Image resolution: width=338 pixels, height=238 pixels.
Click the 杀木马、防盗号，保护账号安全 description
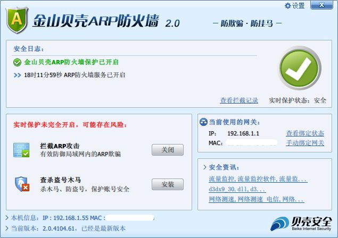(x=85, y=189)
